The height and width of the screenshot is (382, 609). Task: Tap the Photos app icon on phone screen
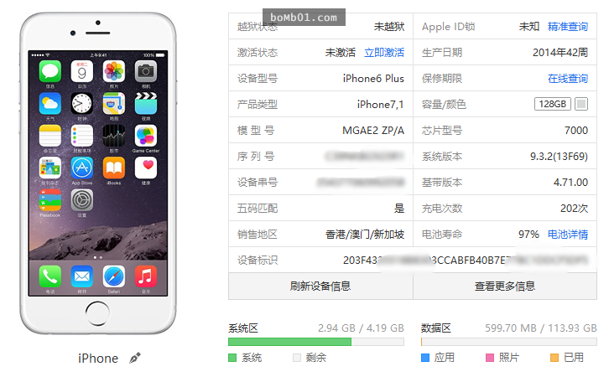(x=114, y=71)
